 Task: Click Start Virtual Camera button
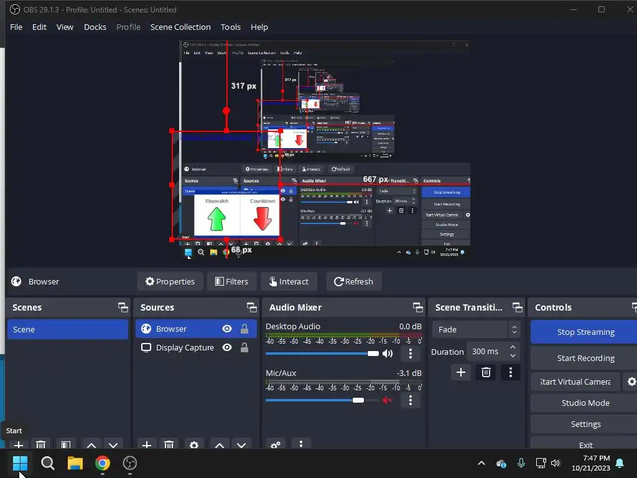[575, 382]
